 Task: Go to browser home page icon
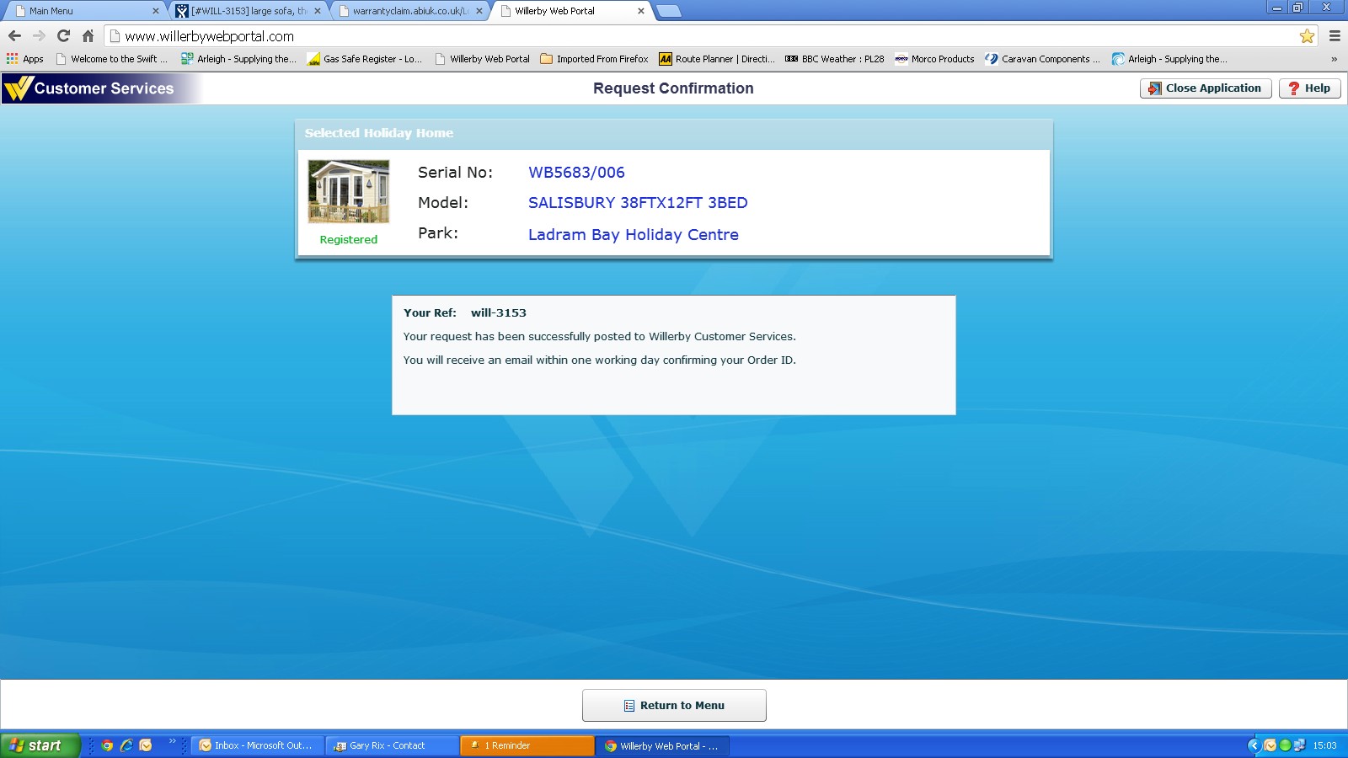point(88,36)
